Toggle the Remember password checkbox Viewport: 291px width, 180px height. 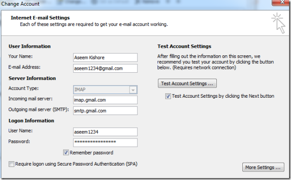(x=66, y=153)
